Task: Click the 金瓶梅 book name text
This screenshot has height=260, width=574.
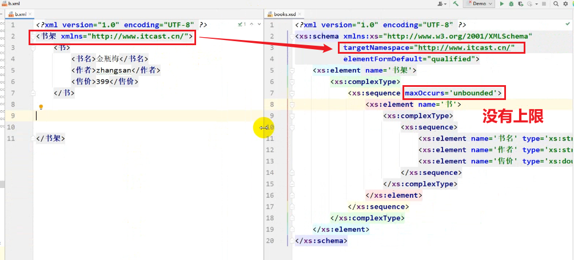Action: 108,59
